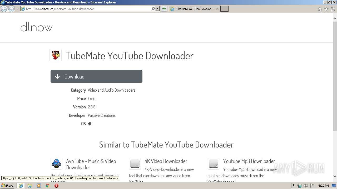Open the 4K Video Downloader link
This screenshot has height=189, width=337.
pos(166,161)
